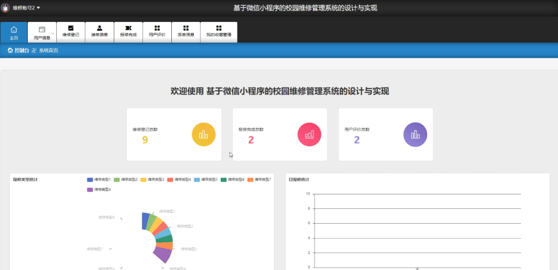Click the 系统首页 breadcrumb link
Image resolution: width=558 pixels, height=270 pixels.
pos(48,51)
